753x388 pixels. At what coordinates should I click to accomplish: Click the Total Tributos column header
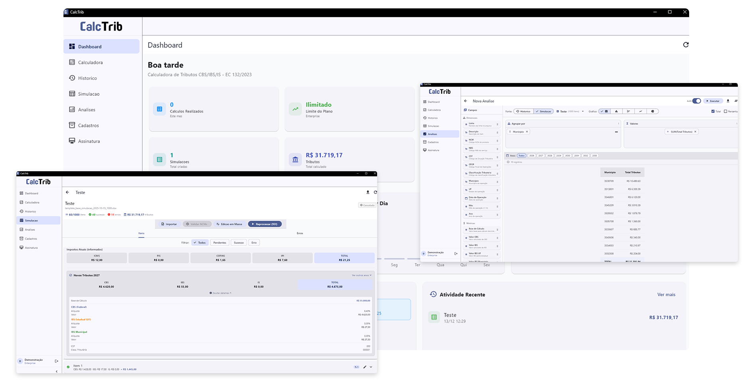632,172
